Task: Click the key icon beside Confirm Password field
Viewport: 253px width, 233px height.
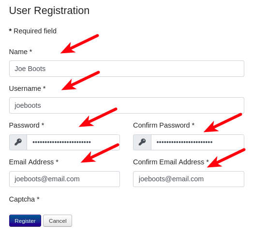Action: coord(142,142)
